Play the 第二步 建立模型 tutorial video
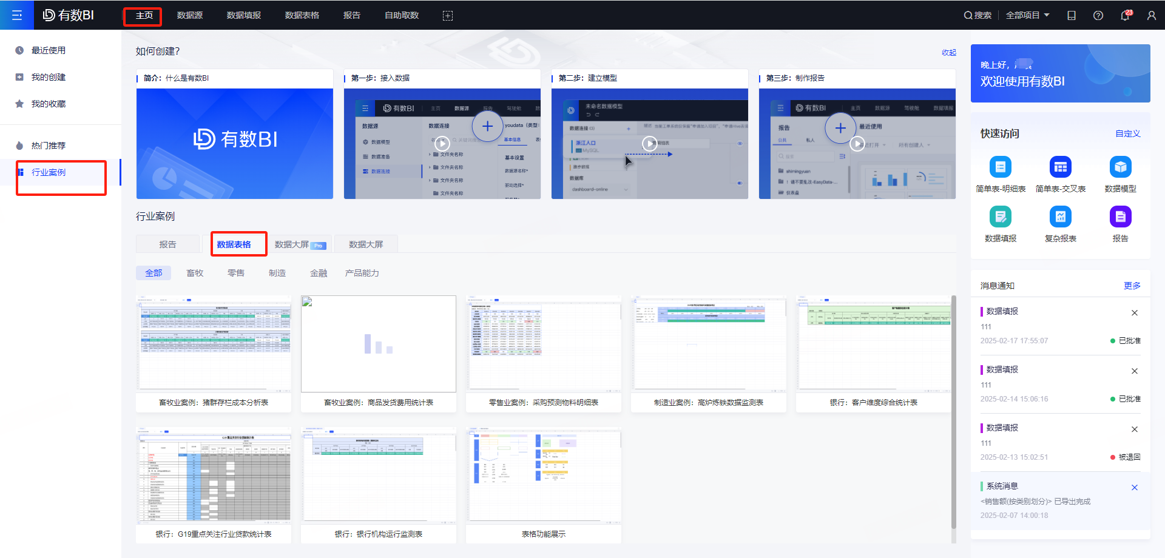 point(649,144)
